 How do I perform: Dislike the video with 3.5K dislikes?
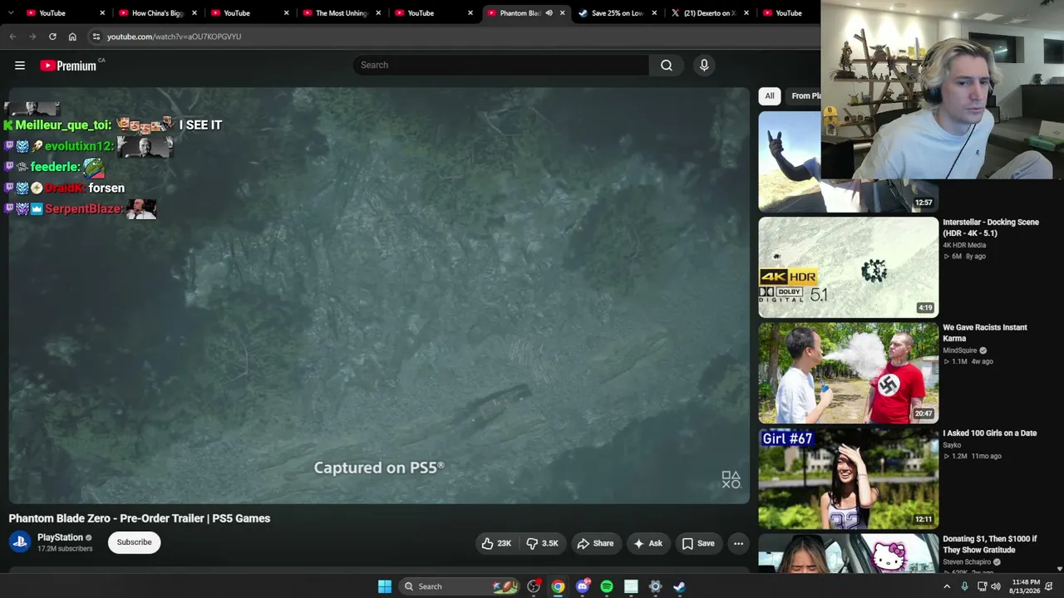pos(542,543)
